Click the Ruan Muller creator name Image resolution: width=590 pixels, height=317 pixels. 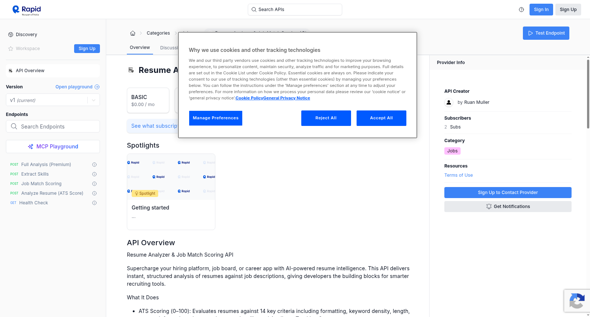point(477,102)
